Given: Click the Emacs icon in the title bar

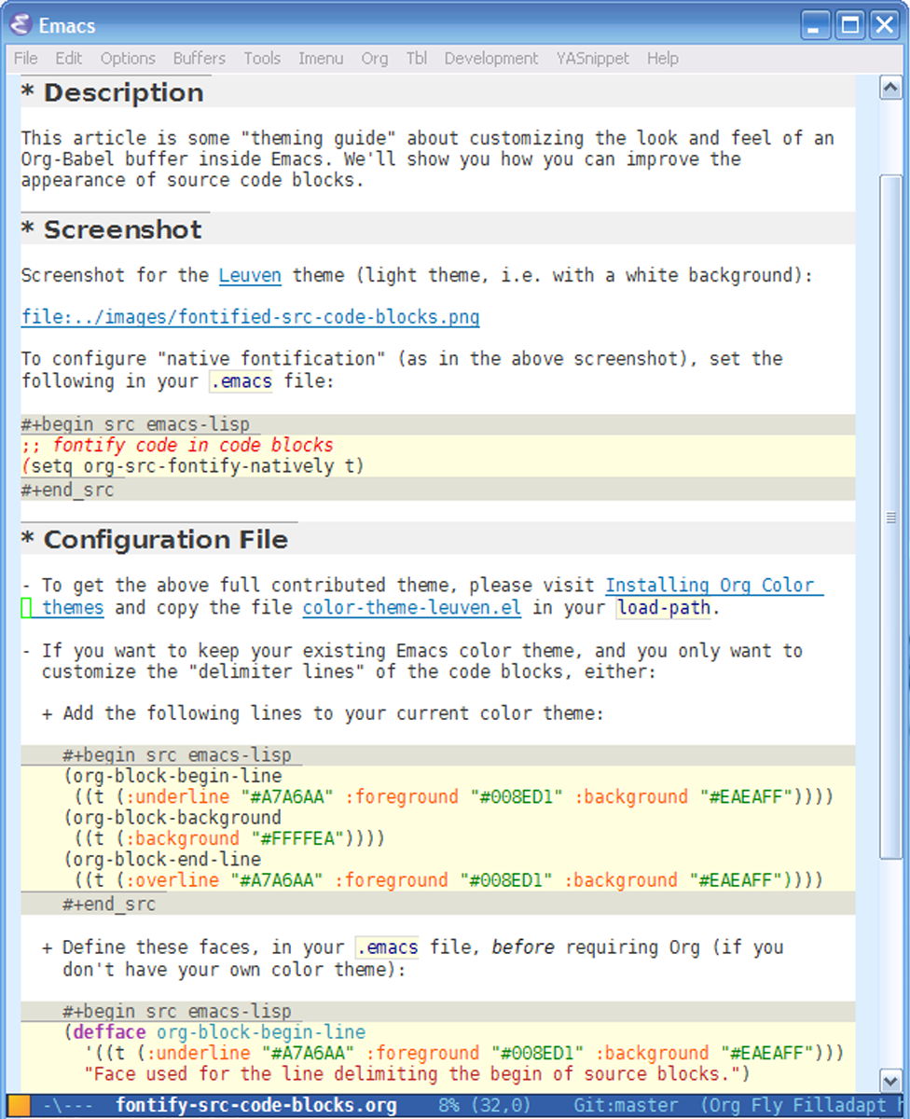Looking at the screenshot, I should (21, 25).
